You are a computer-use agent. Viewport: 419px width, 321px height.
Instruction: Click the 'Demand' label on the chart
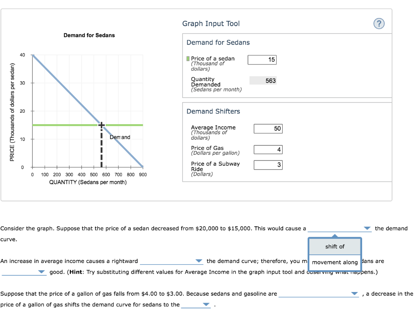click(119, 137)
